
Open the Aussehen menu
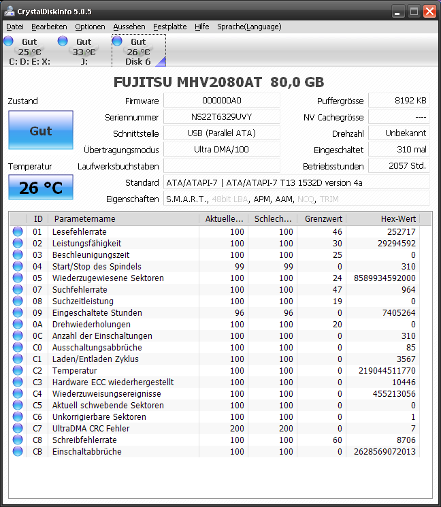pyautogui.click(x=129, y=27)
